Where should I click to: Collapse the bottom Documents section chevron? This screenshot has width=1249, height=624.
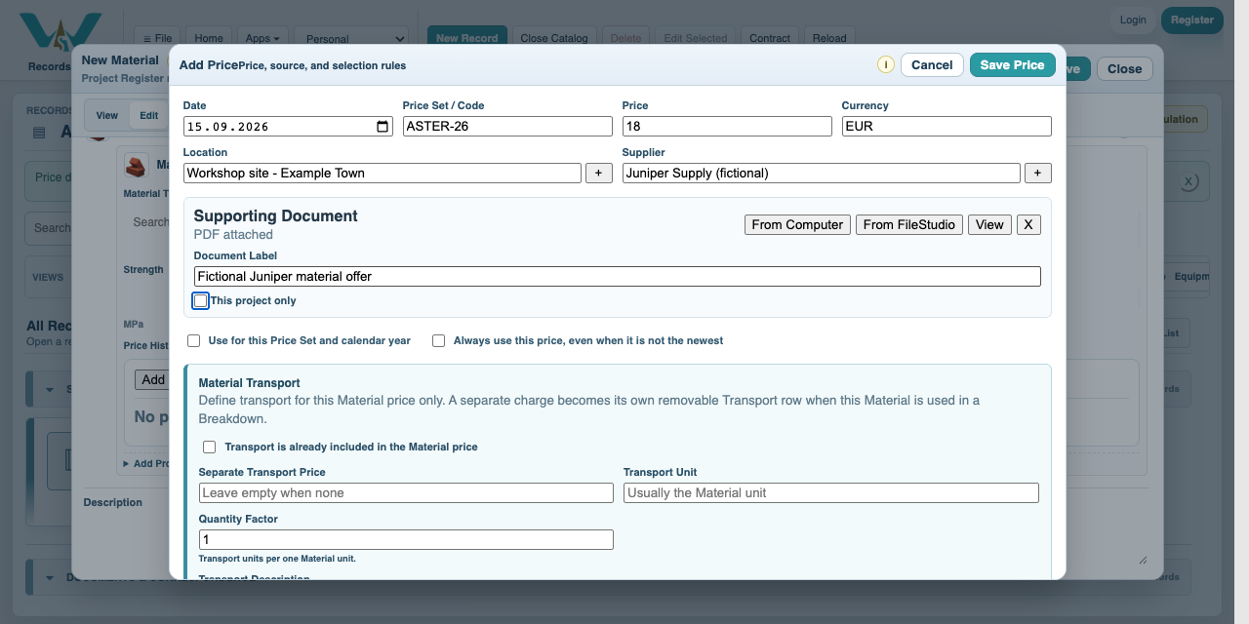click(50, 577)
